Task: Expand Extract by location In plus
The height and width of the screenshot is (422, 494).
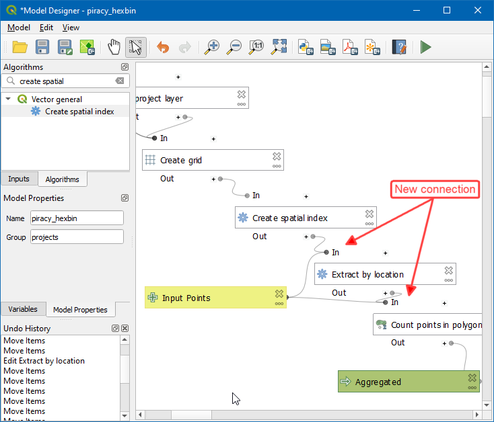Action: (386, 253)
